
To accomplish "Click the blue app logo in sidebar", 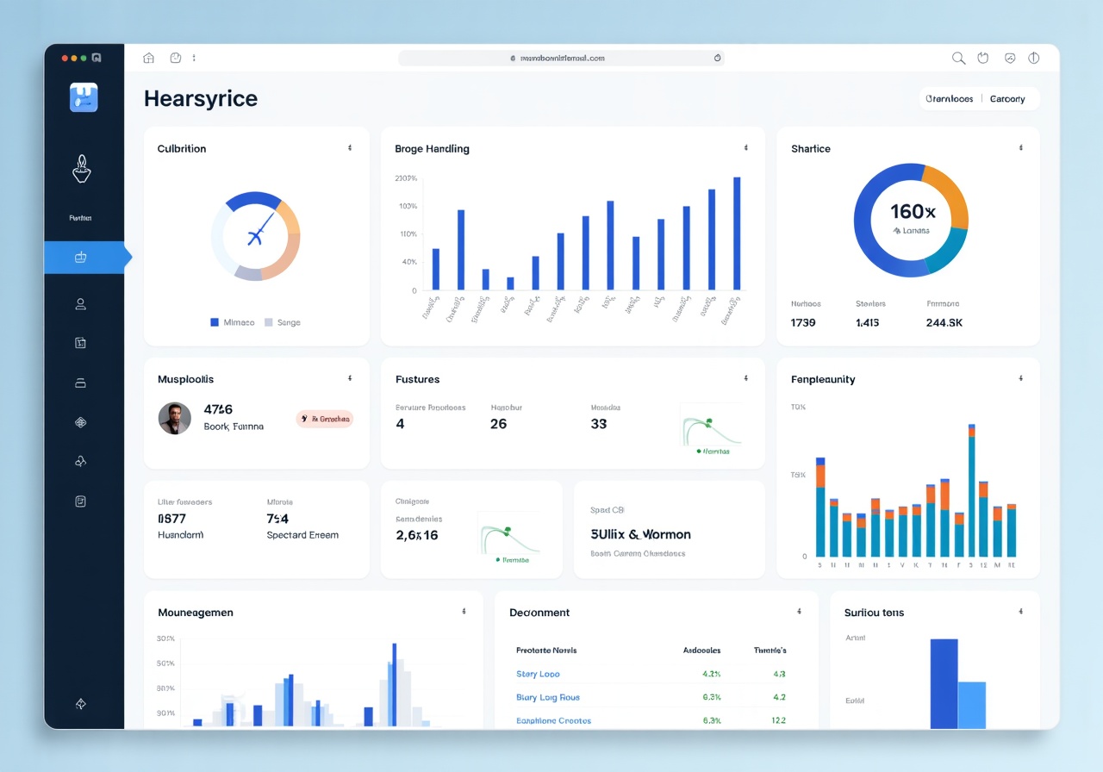I will [84, 97].
